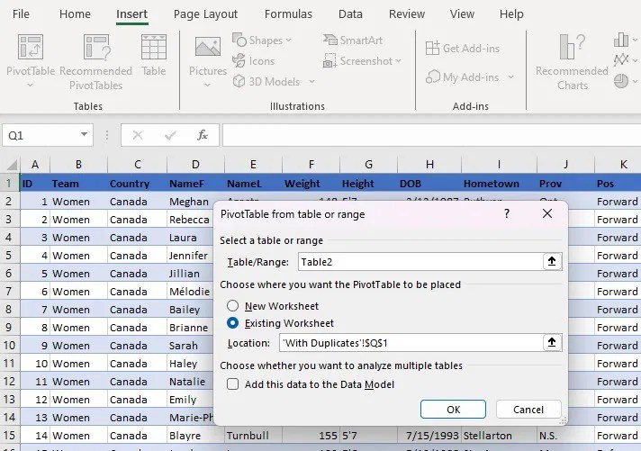Insert a column or bar chart

[621, 41]
